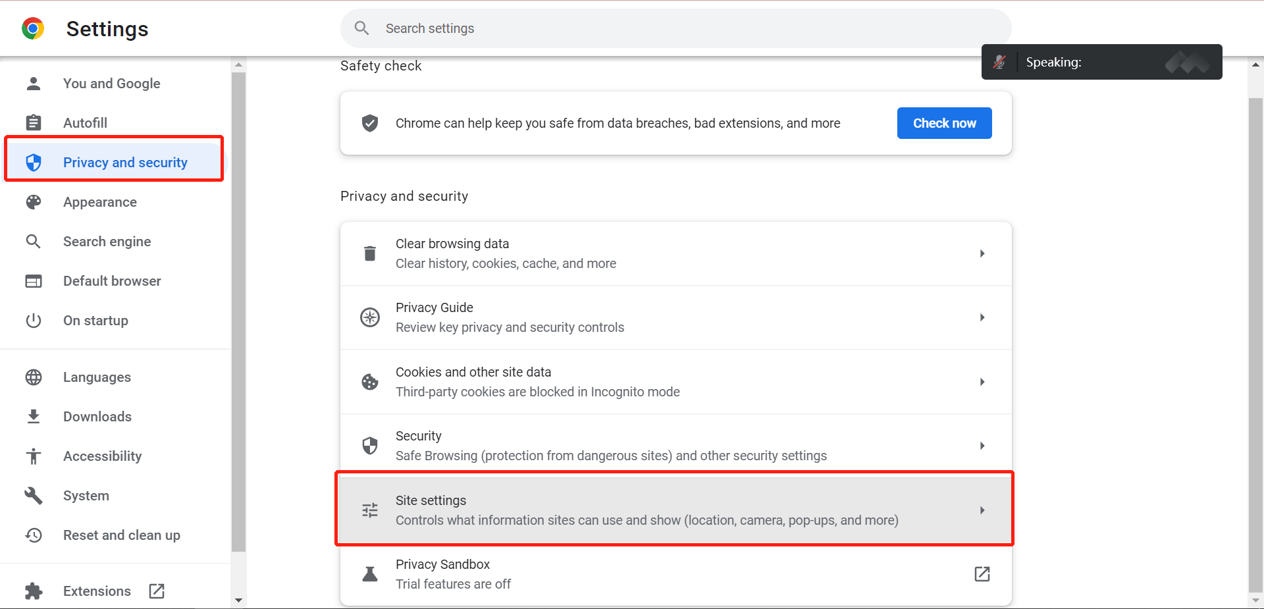
Task: Click the shield checkmark icon in Safety check
Action: [370, 123]
